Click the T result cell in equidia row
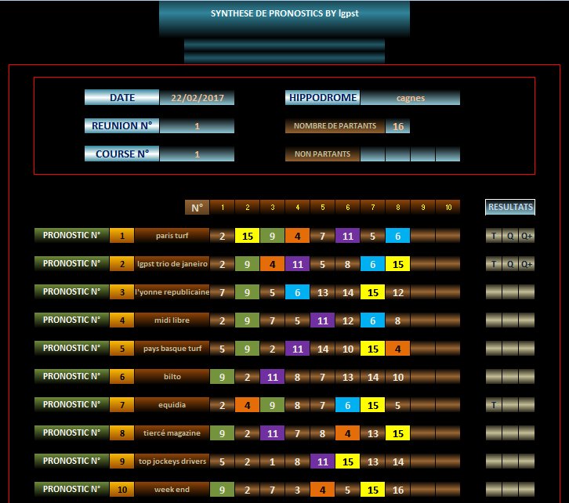The image size is (569, 503). (493, 405)
